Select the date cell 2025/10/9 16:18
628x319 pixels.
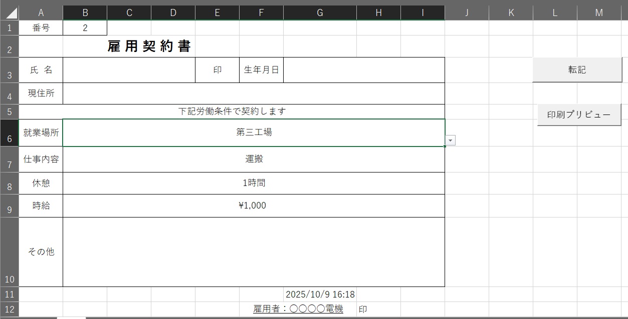click(320, 294)
